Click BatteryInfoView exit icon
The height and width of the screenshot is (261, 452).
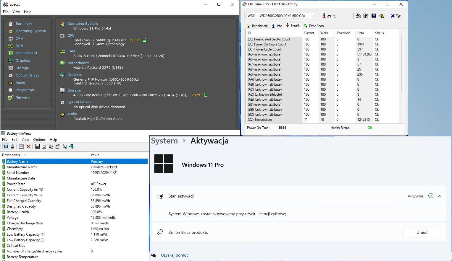pyautogui.click(x=72, y=146)
